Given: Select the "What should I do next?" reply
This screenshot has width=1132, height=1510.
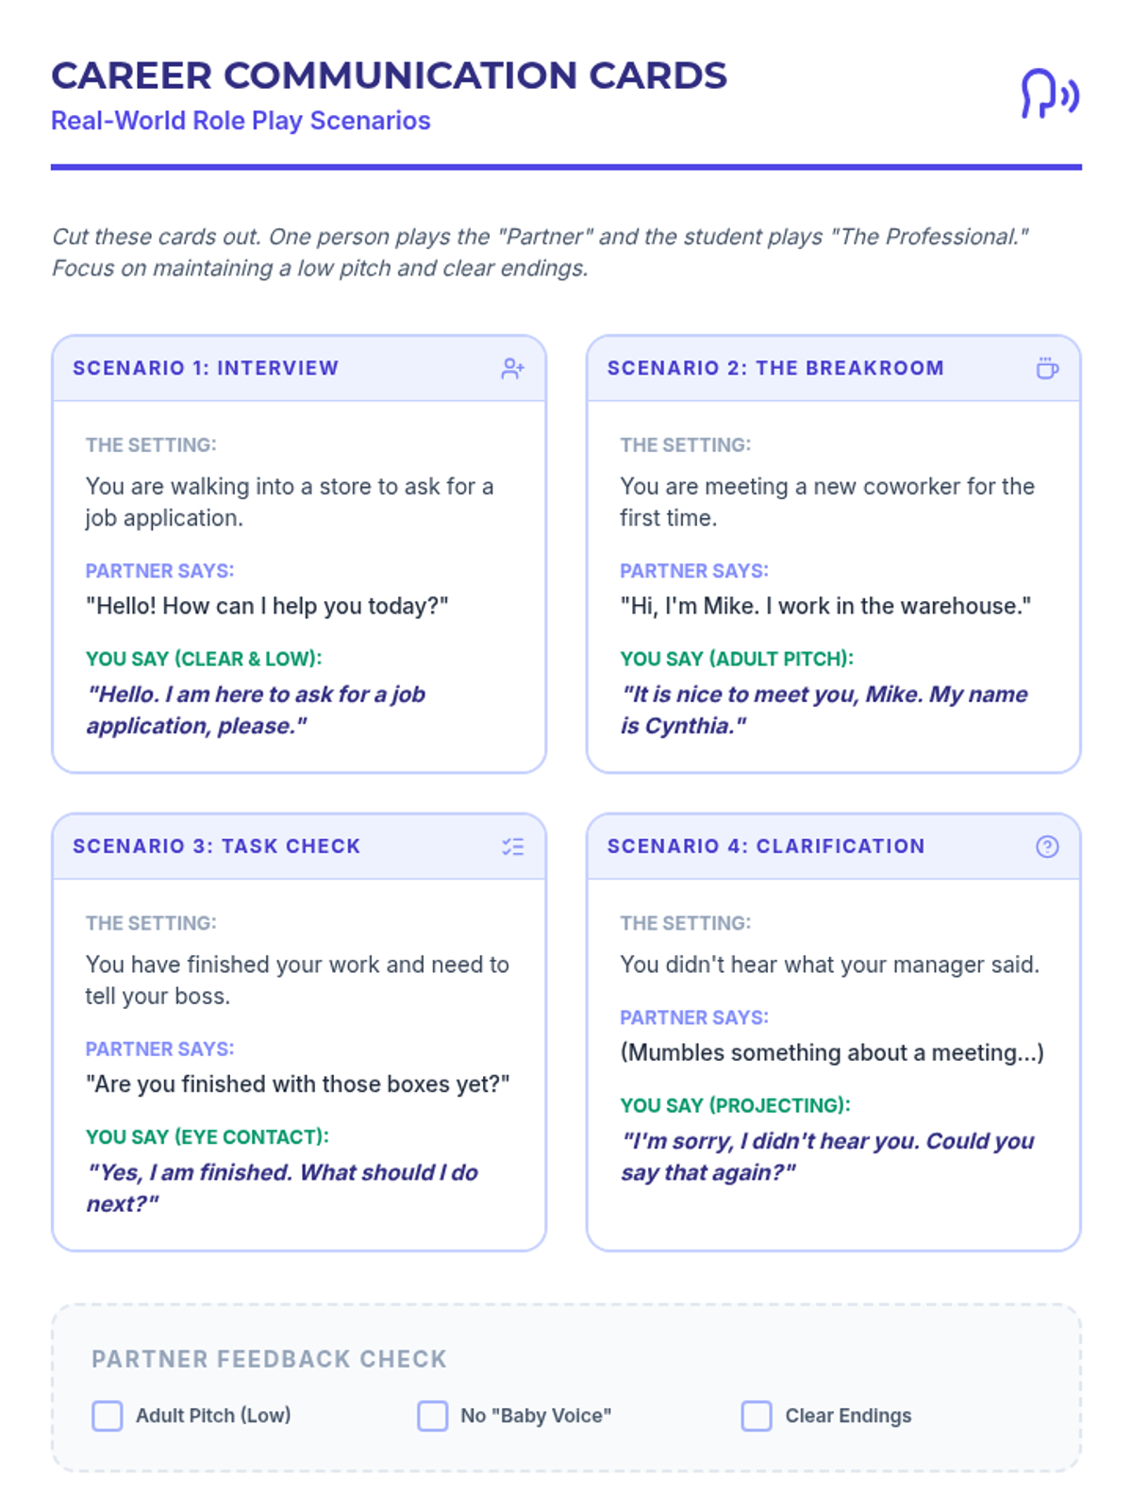Looking at the screenshot, I should point(282,1187).
